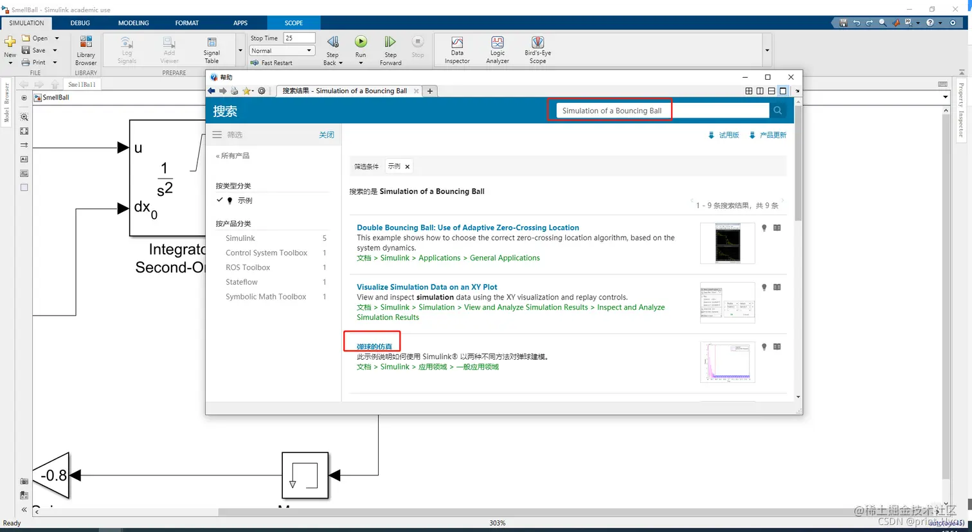
Task: Click the quick access redo icon
Action: coord(869,22)
